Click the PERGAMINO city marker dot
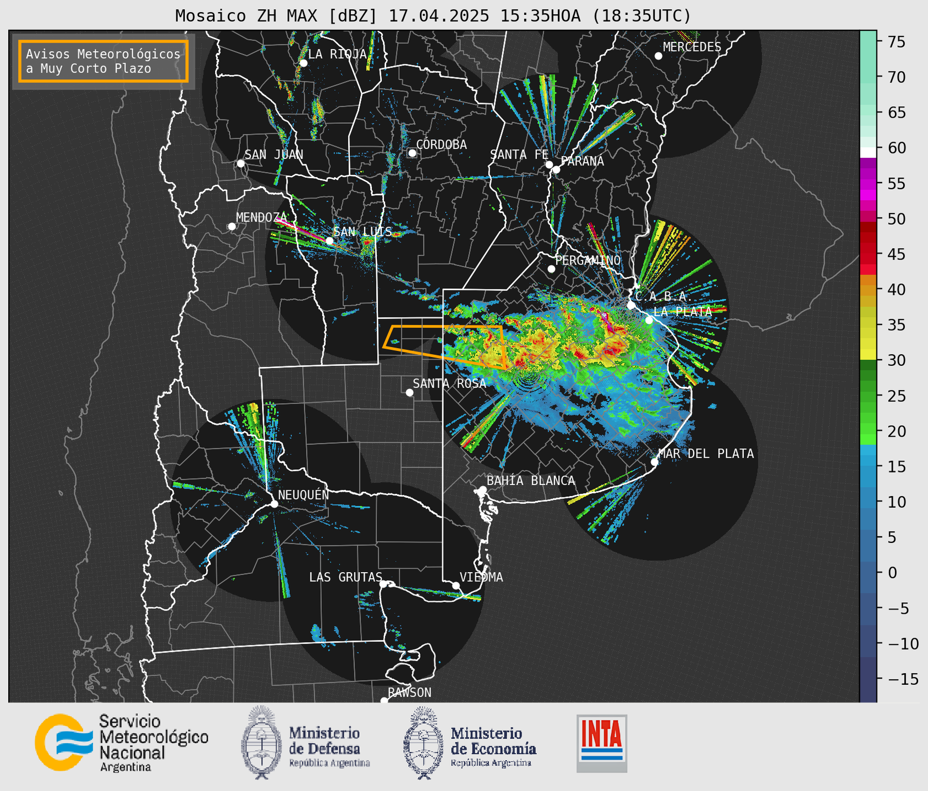Screen dimensions: 928x791 coord(551,269)
